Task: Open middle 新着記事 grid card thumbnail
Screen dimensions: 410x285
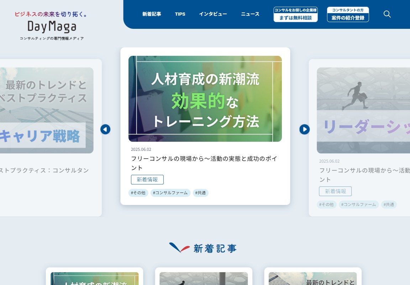Action: [204, 279]
